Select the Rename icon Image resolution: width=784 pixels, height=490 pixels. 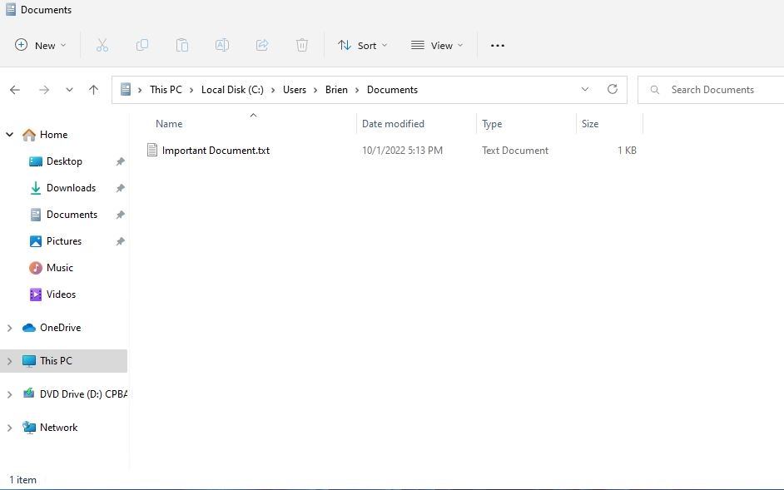click(x=222, y=45)
